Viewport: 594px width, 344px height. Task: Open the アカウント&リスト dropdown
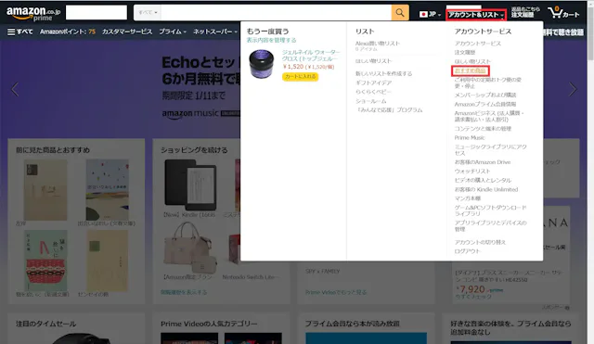point(476,15)
